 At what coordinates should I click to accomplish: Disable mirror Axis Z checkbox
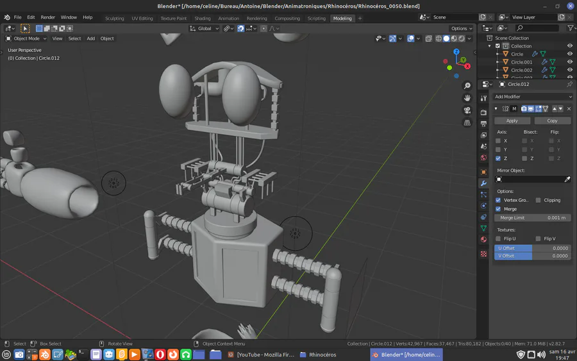pos(498,158)
